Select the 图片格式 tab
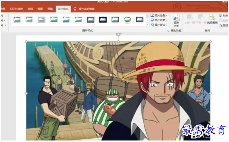Viewport: 229px width, 142px height. (63, 9)
